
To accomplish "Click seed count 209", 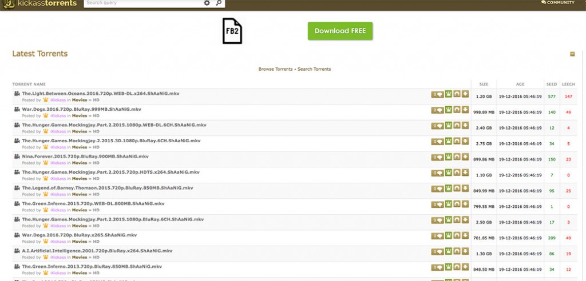I will coord(552,238).
